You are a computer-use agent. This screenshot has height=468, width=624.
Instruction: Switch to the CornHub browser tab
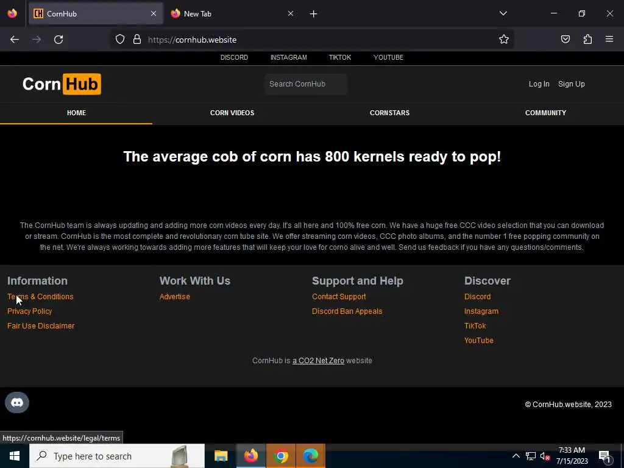(96, 13)
